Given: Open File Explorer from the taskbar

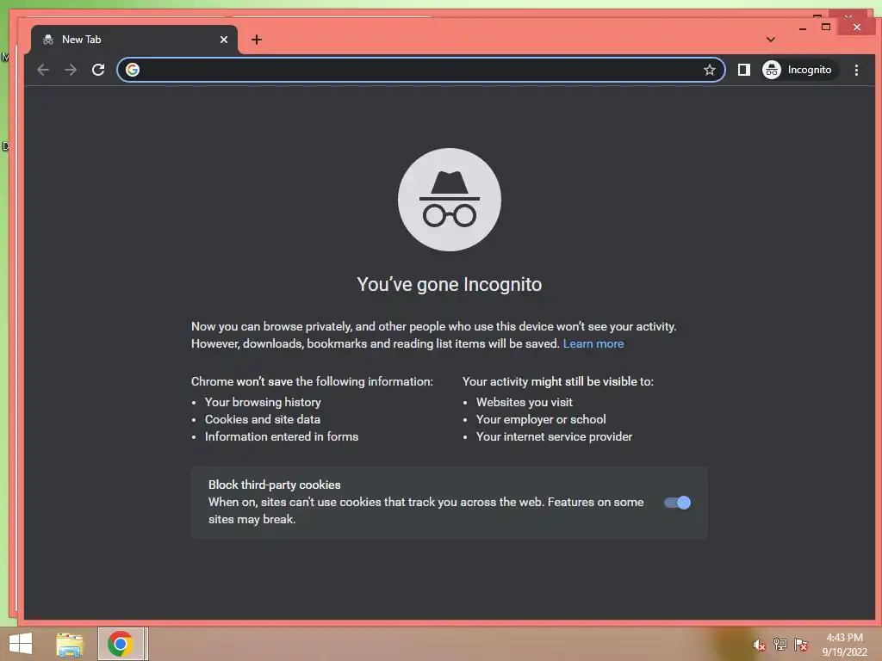Looking at the screenshot, I should (70, 644).
